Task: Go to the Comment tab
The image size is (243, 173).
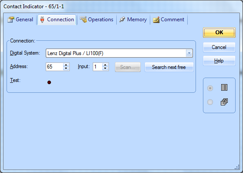Action: tap(169, 20)
